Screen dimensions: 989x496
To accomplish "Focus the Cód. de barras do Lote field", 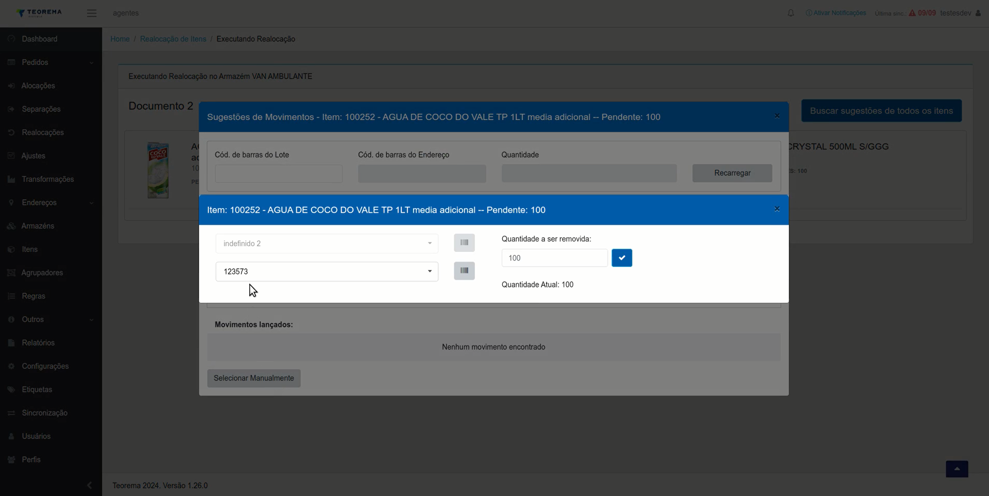I will point(279,174).
